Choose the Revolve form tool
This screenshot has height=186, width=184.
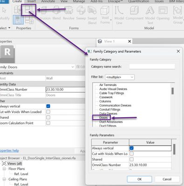(x=68, y=13)
